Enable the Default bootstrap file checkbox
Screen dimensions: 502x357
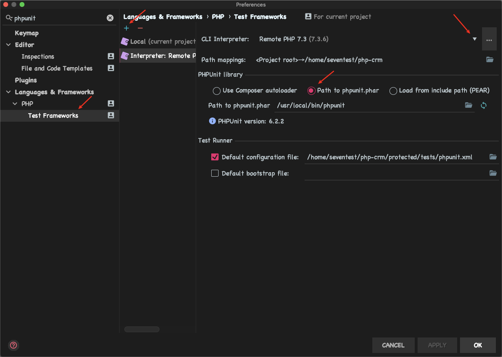click(215, 173)
